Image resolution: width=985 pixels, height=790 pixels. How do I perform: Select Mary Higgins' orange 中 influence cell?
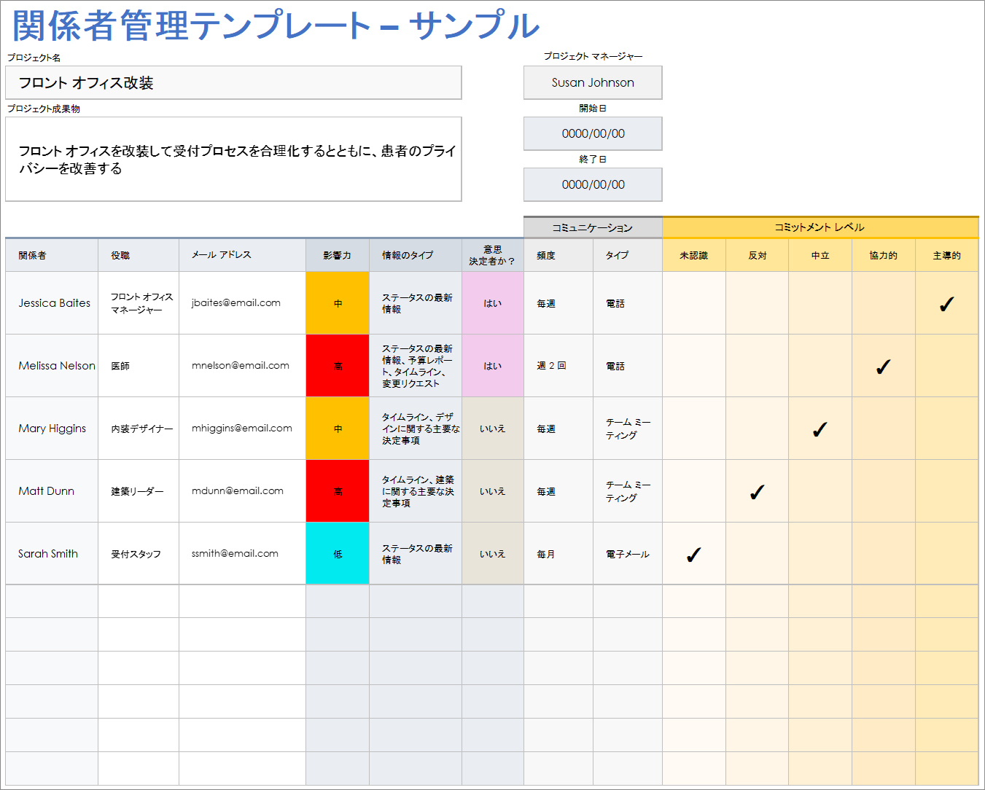338,429
